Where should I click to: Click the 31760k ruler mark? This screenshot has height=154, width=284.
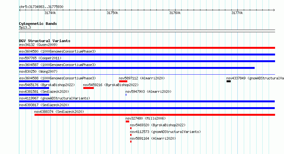(175, 13)
